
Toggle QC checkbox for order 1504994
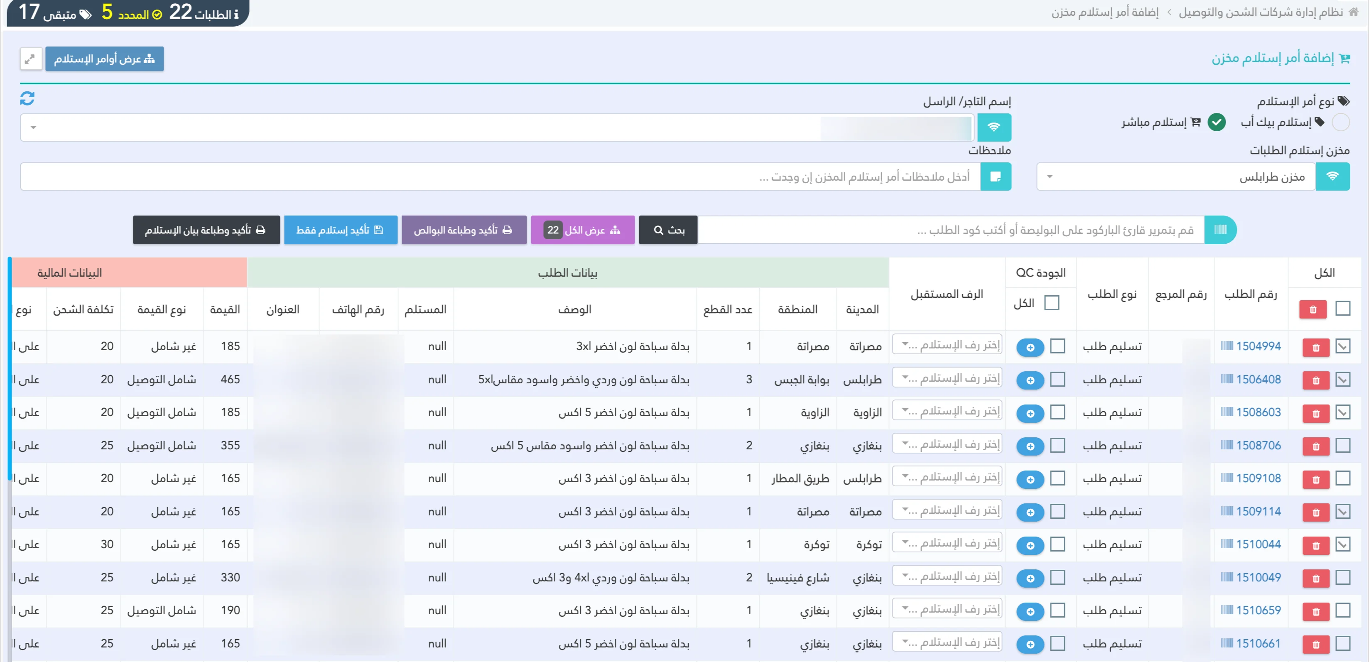(1057, 346)
